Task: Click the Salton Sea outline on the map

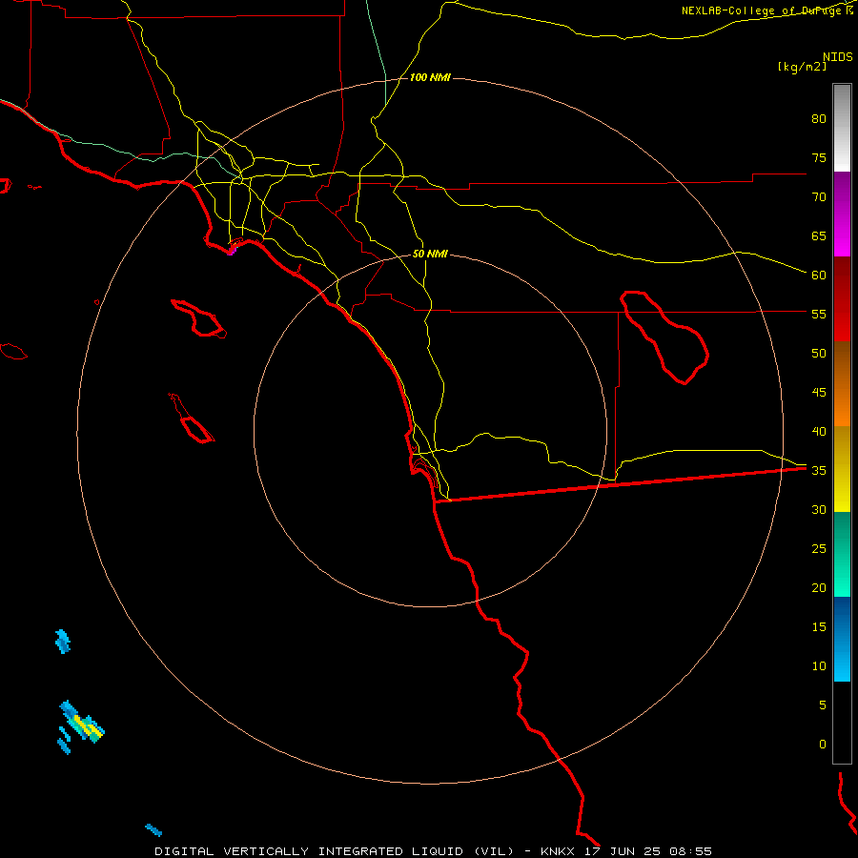Action: click(664, 337)
